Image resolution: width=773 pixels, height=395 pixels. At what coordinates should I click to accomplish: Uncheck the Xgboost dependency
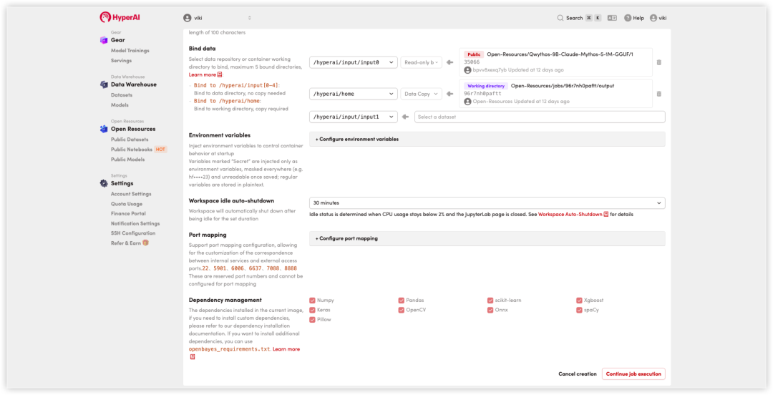point(579,301)
